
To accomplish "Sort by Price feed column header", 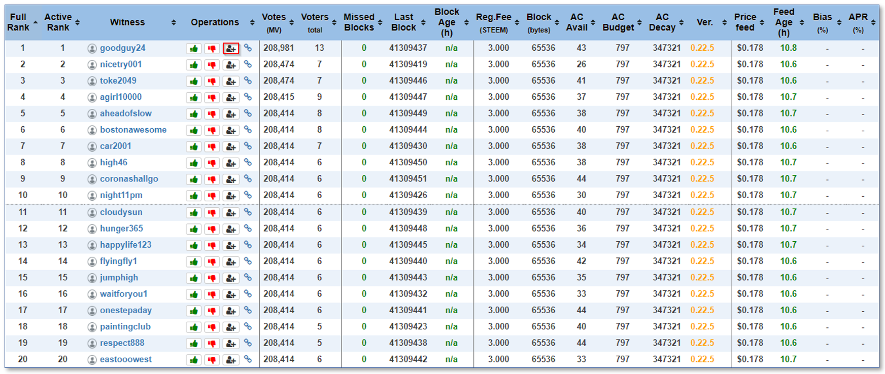I will point(749,22).
